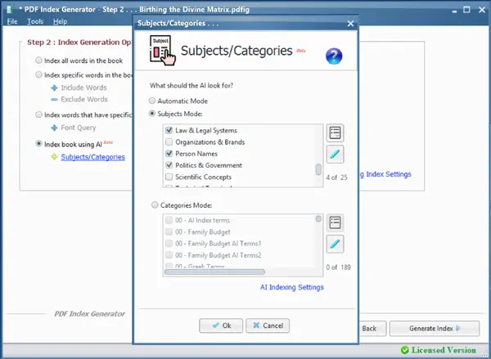This screenshot has height=359, width=491.
Task: Click 00 - Family Budget AI Terms1 row
Action: [240, 244]
